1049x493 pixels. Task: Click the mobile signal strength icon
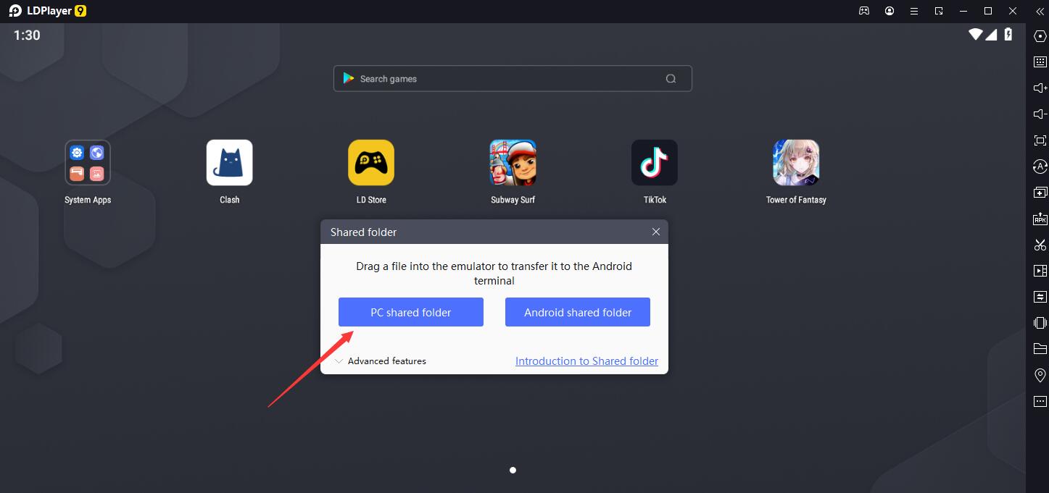click(991, 34)
